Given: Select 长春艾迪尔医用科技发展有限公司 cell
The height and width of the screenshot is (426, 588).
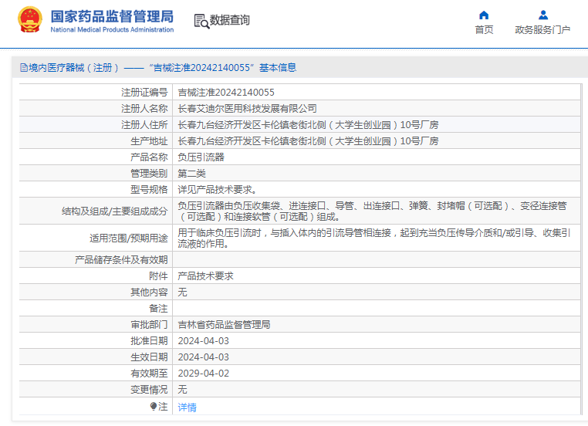Looking at the screenshot, I should 247,108.
